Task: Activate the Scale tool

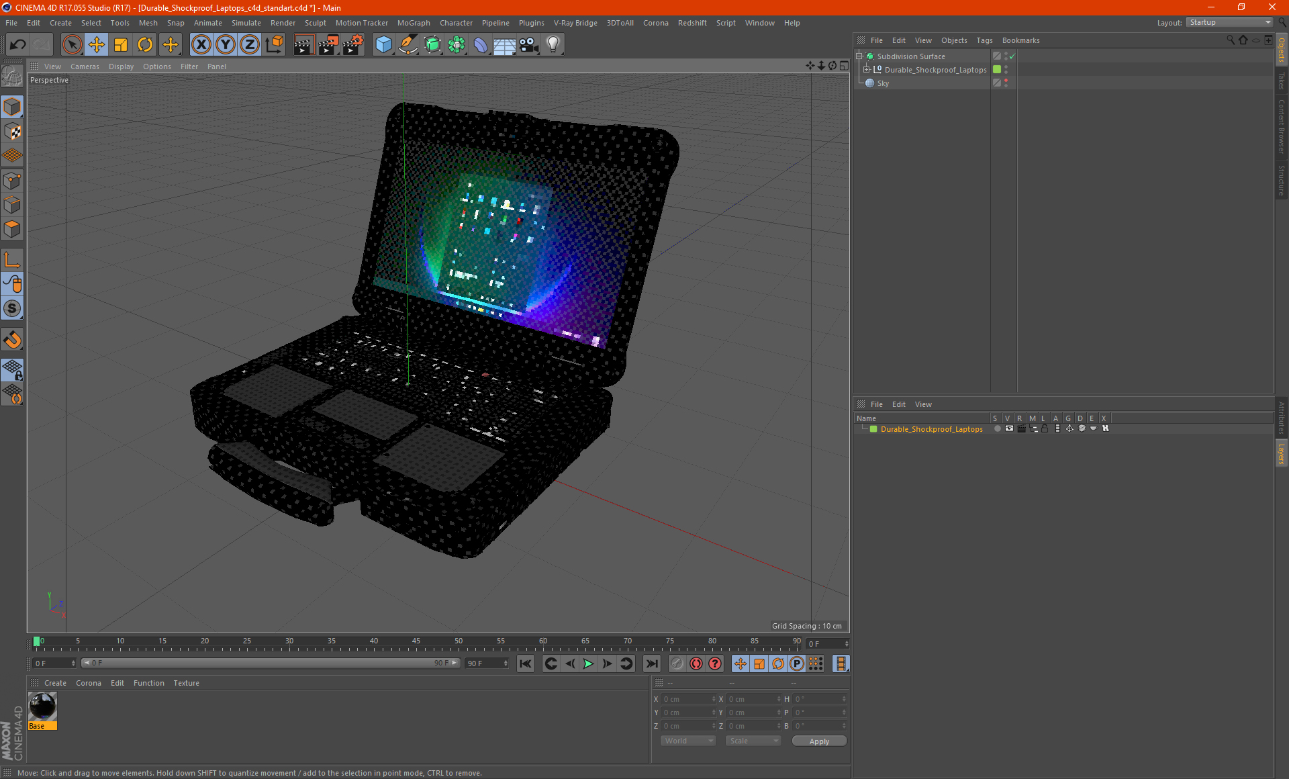Action: tap(121, 45)
